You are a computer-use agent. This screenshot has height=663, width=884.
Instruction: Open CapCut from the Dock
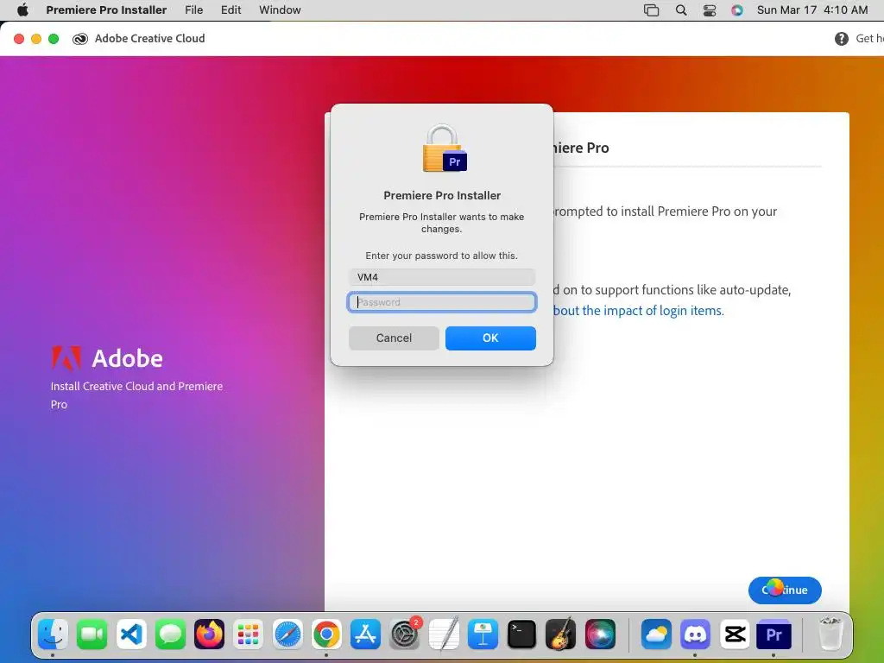pos(735,635)
